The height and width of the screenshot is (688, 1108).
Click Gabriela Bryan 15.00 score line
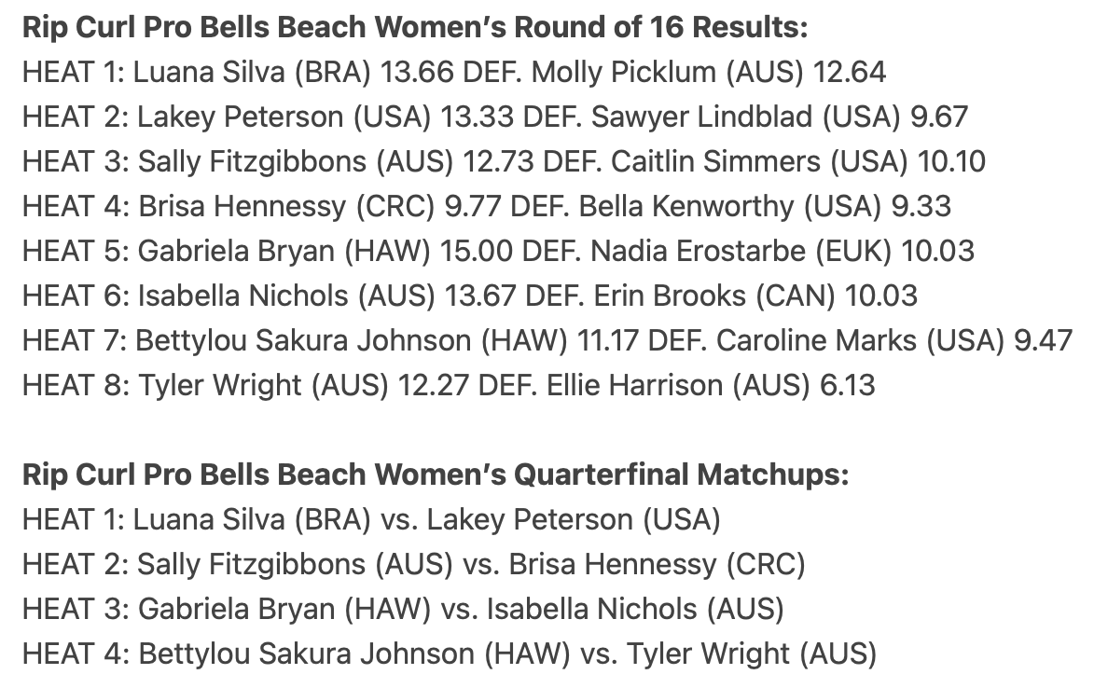pyautogui.click(x=498, y=251)
